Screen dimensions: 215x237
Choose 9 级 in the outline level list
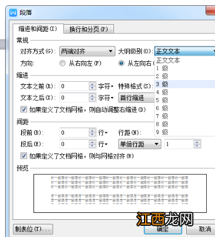pyautogui.click(x=184, y=132)
